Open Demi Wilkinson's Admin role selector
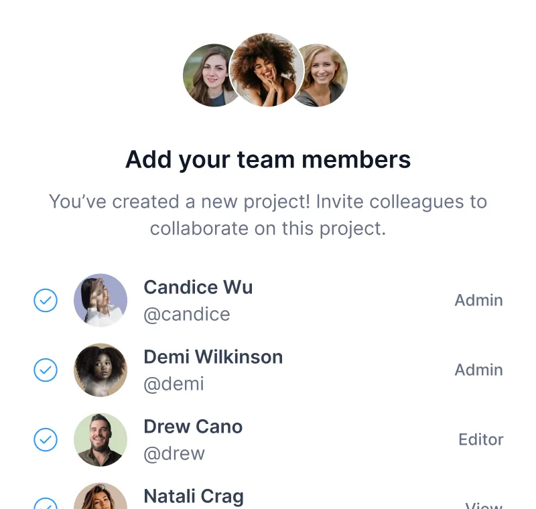 (x=478, y=370)
